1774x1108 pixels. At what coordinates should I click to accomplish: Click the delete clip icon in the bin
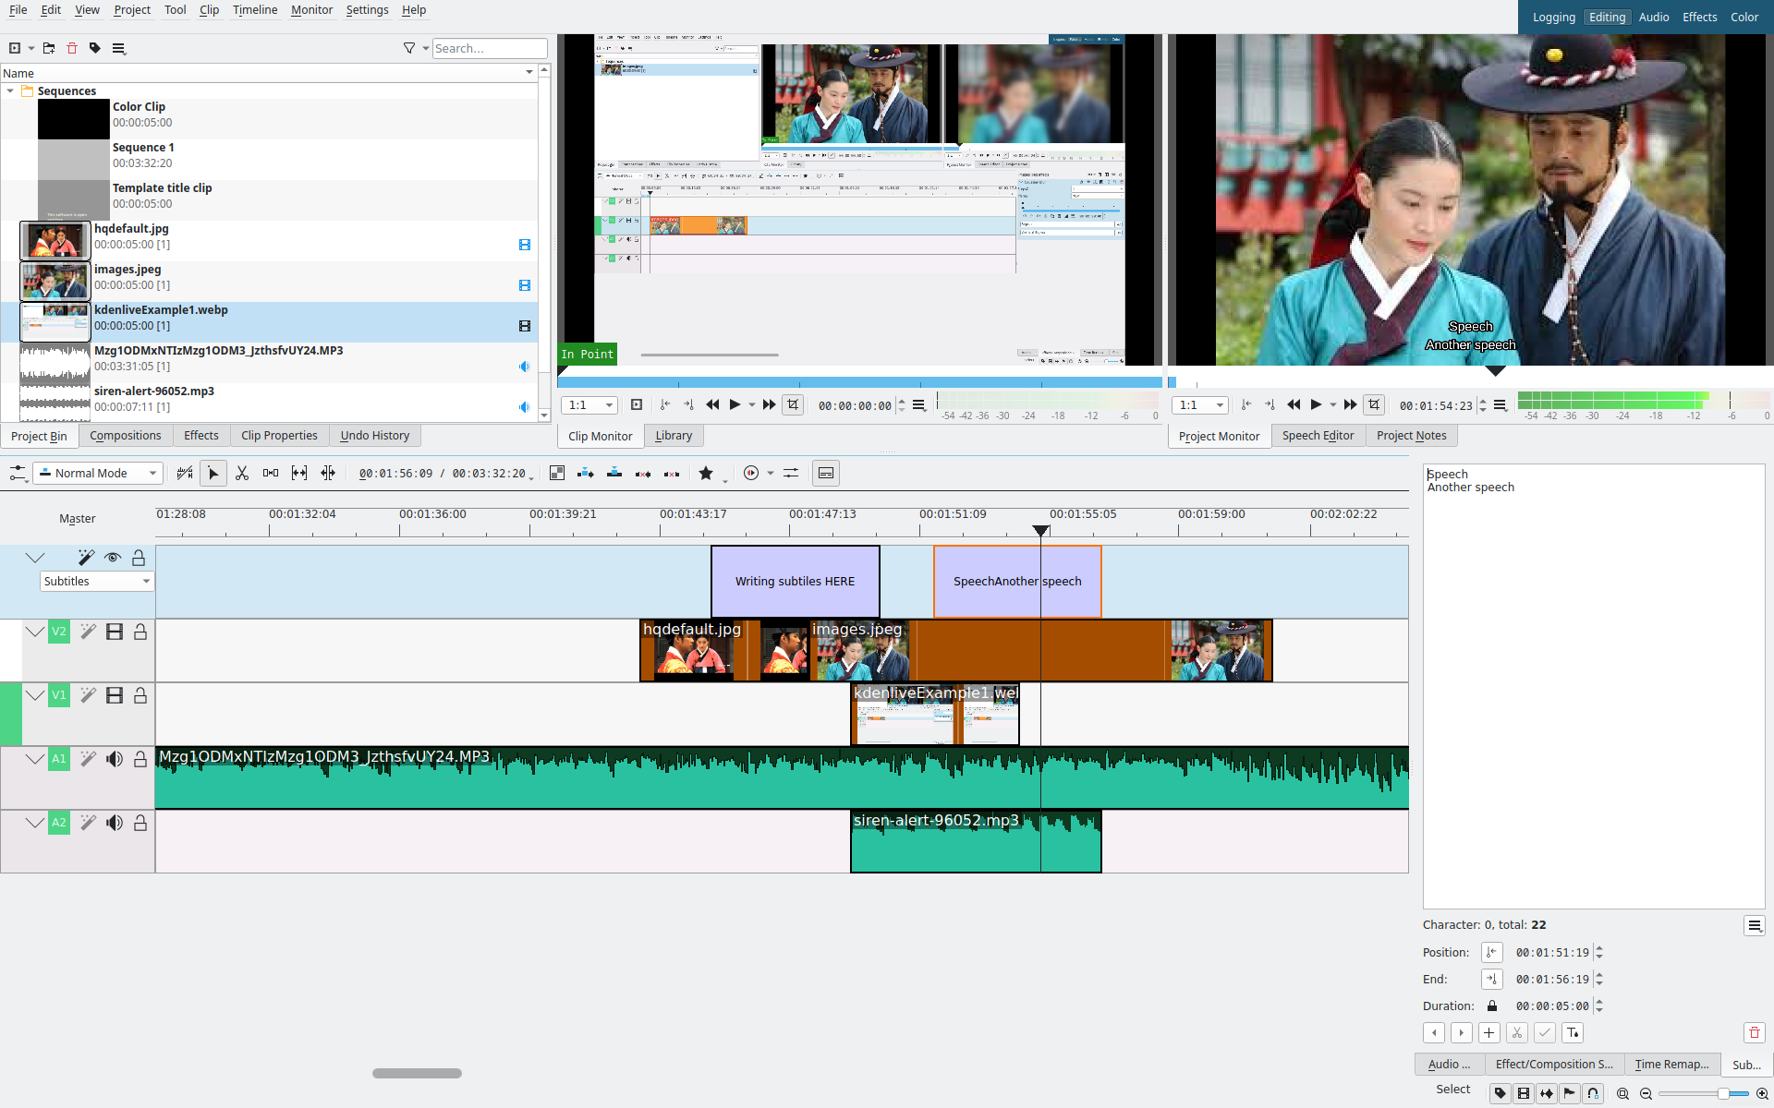(72, 48)
